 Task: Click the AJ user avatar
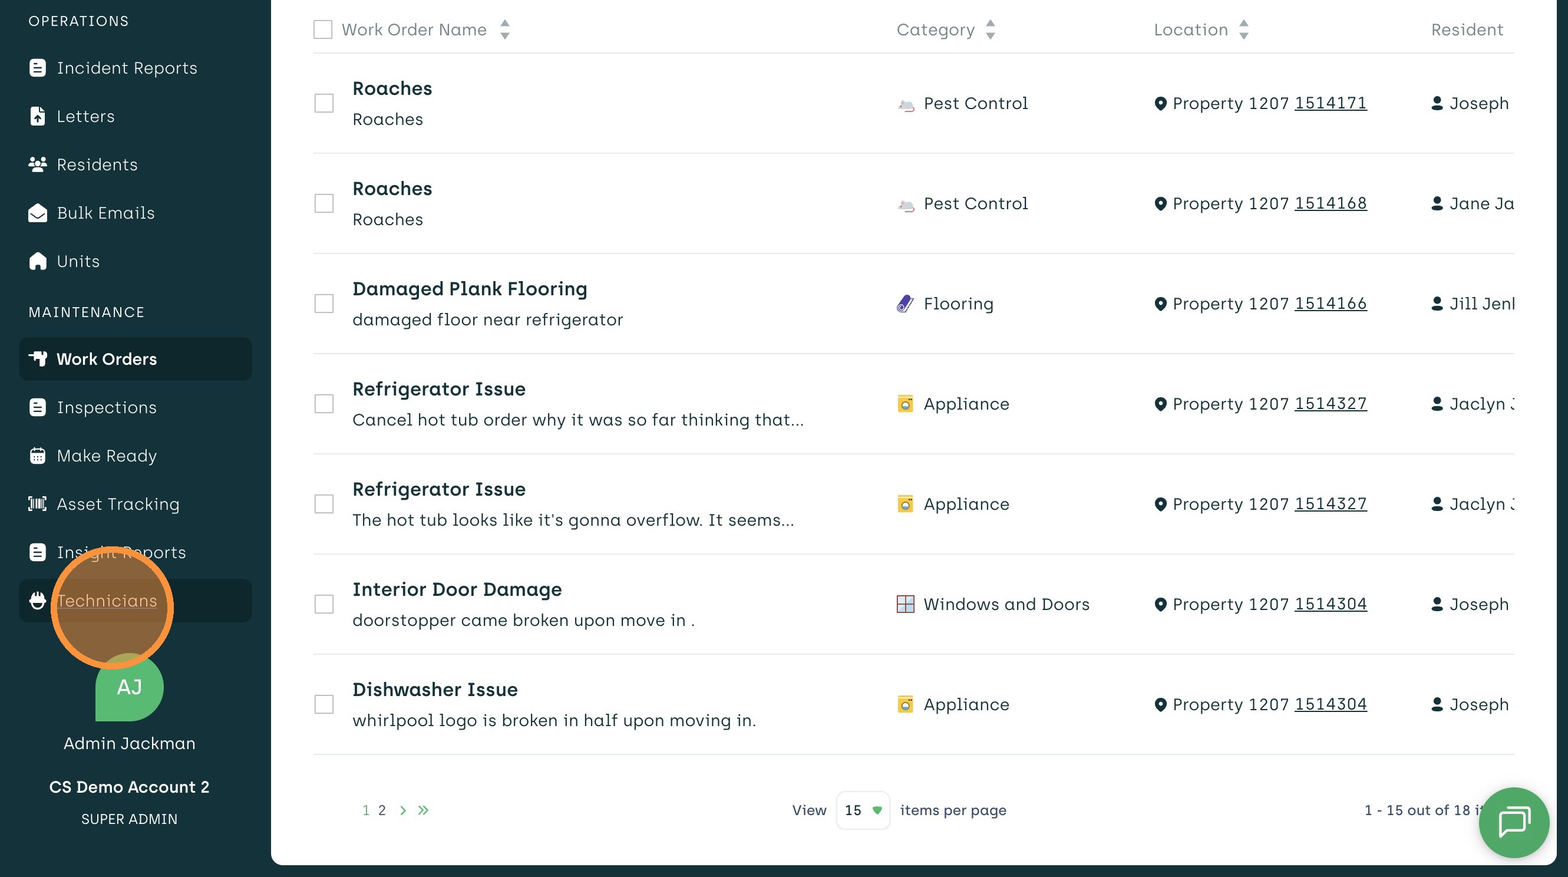click(x=129, y=688)
